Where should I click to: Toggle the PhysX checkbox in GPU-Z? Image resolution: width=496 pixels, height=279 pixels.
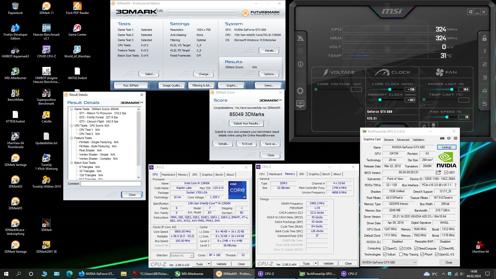[x=422, y=254]
